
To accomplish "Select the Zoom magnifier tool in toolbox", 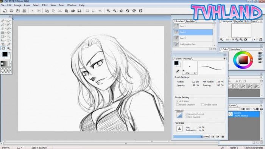I will (x=9, y=48).
